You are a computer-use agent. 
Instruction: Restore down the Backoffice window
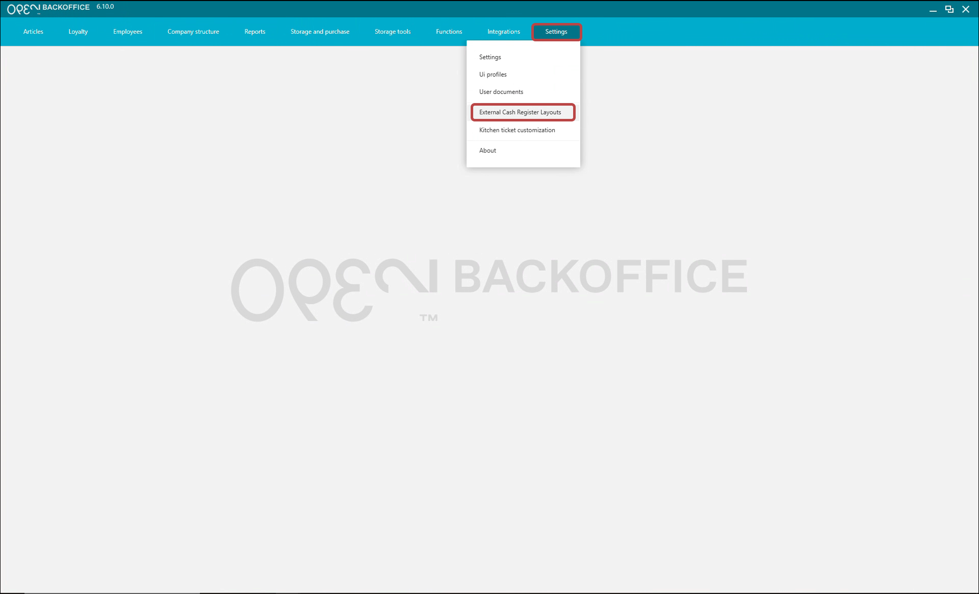click(x=949, y=9)
